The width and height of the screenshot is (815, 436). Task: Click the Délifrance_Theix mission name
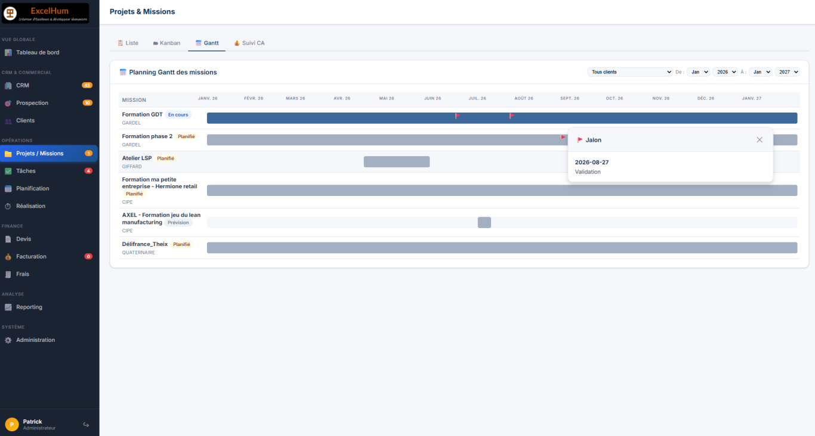pyautogui.click(x=145, y=244)
